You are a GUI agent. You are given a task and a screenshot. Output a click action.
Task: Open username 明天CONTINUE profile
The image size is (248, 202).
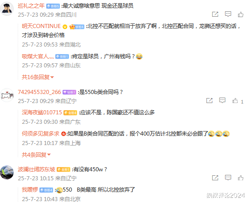point(41,26)
